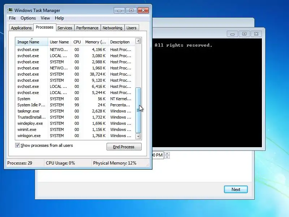The height and width of the screenshot is (217, 289).
Task: Close the Windows Task Manager window
Action: pyautogui.click(x=143, y=10)
